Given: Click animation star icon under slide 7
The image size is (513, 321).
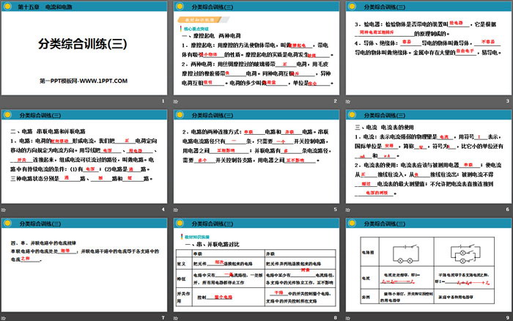Looking at the screenshot, I should pyautogui.click(x=3, y=318).
